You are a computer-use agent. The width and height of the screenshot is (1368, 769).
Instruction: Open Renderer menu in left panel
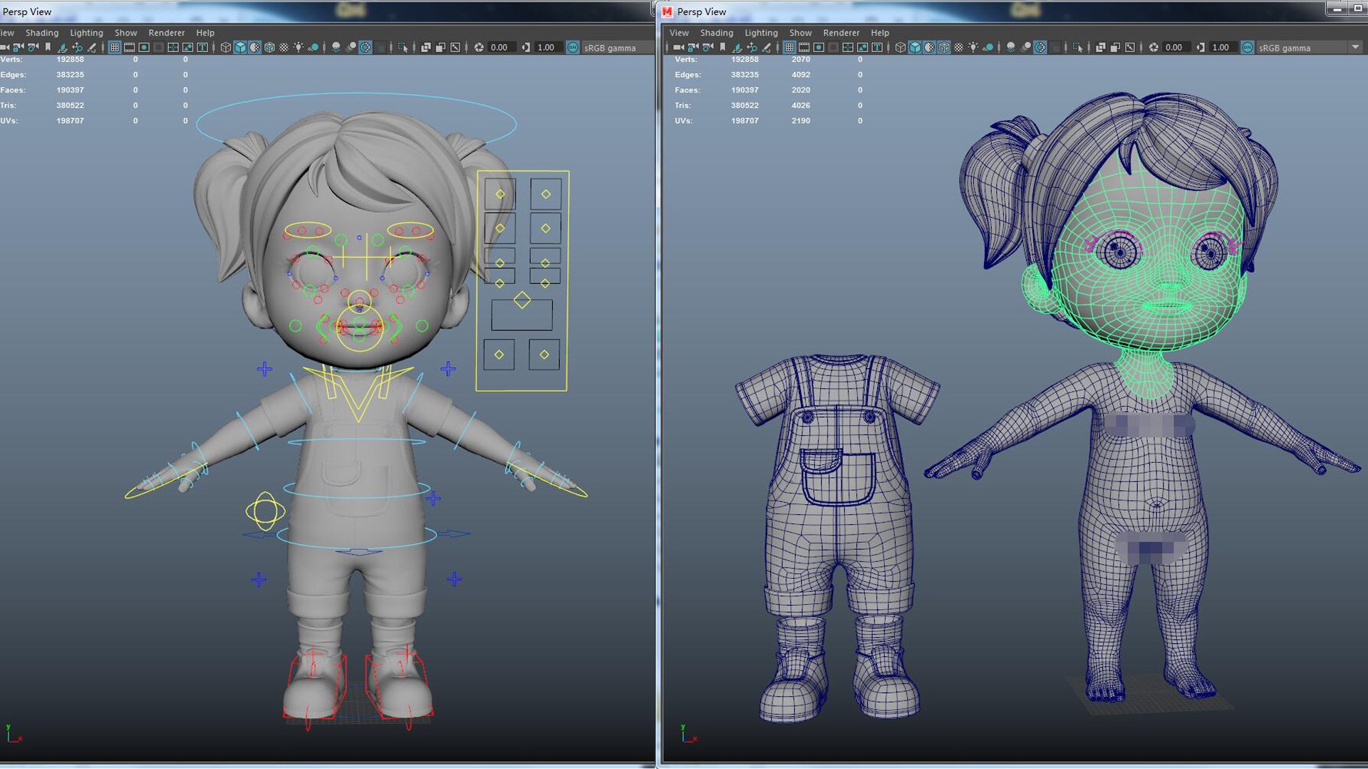coord(167,33)
